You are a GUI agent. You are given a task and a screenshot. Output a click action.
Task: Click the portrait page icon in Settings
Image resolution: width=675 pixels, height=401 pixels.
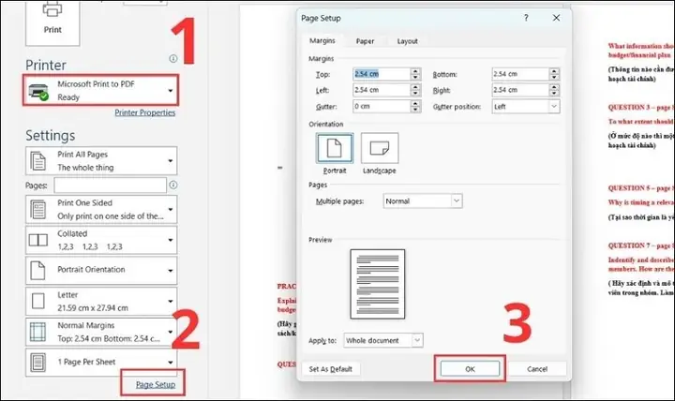37,270
